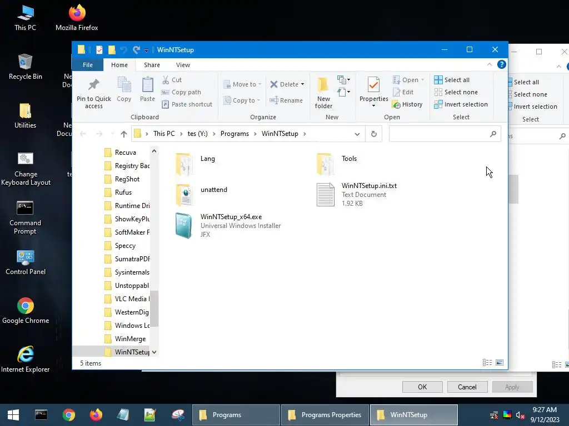This screenshot has width=569, height=426.
Task: Switch to Details view layout
Action: tap(487, 363)
